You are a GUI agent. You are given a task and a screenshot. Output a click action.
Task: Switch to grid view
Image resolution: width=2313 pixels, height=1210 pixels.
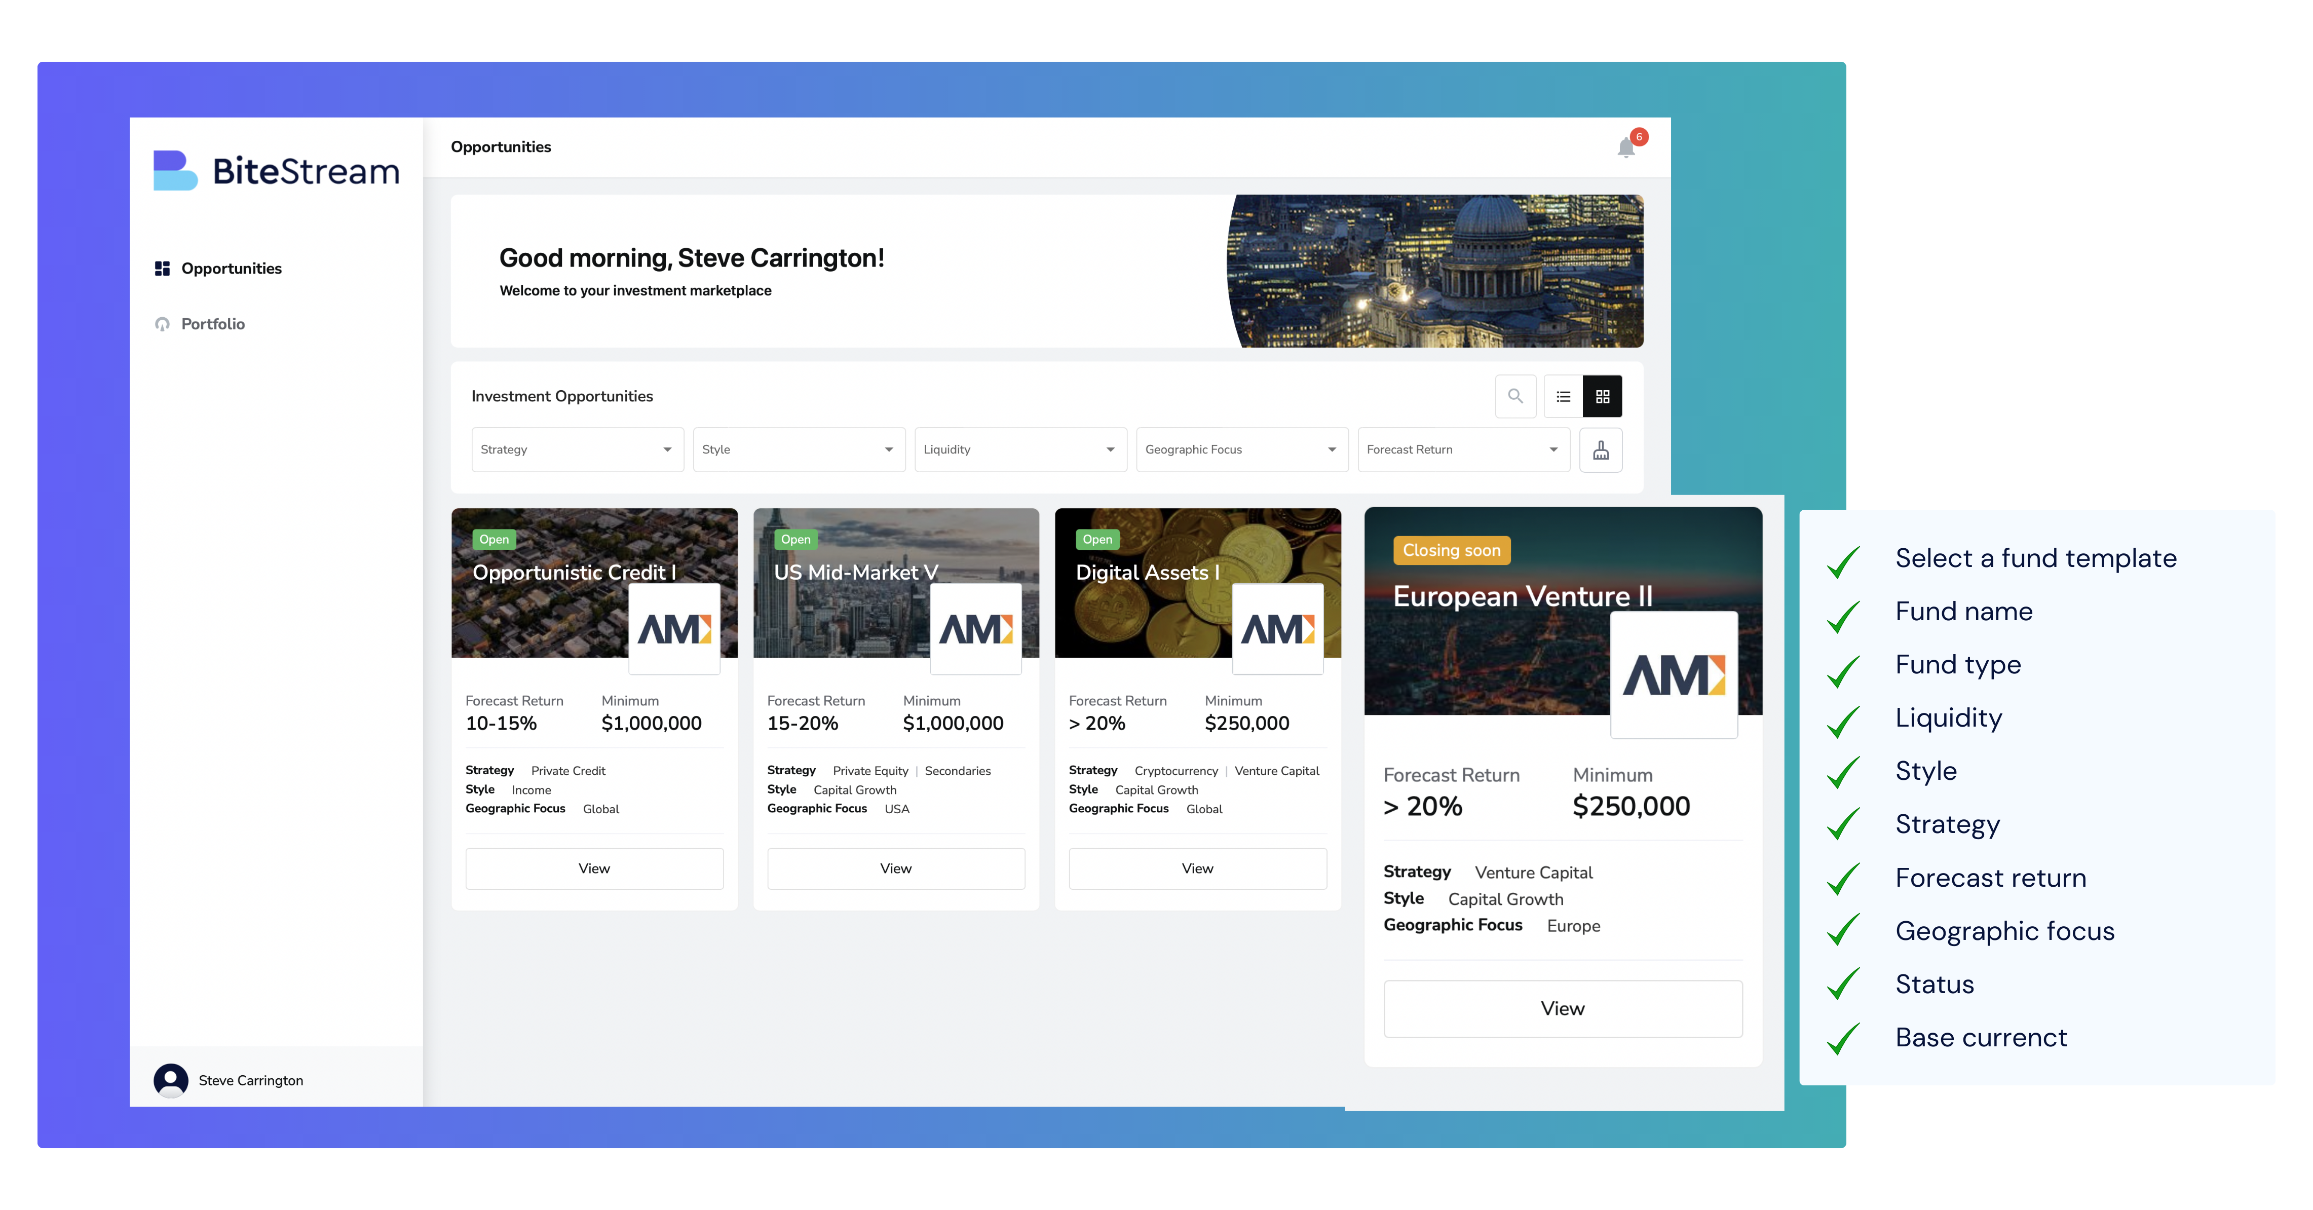coord(1603,396)
